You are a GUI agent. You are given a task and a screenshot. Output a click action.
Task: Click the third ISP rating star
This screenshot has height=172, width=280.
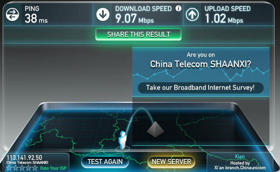click(22, 168)
